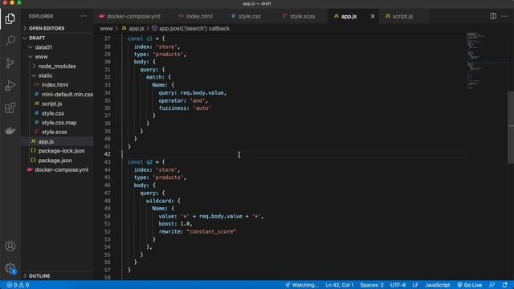The height and width of the screenshot is (289, 514).
Task: Collapse the www folder
Action: [x=57, y=57]
